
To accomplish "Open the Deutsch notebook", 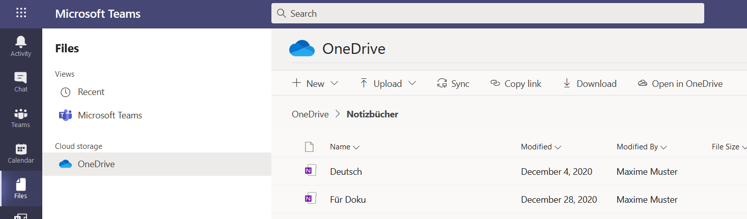I will click(x=346, y=172).
